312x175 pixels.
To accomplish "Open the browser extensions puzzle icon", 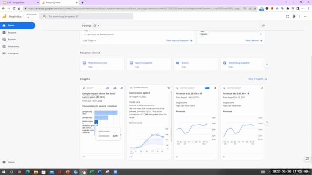I will coord(287,9).
